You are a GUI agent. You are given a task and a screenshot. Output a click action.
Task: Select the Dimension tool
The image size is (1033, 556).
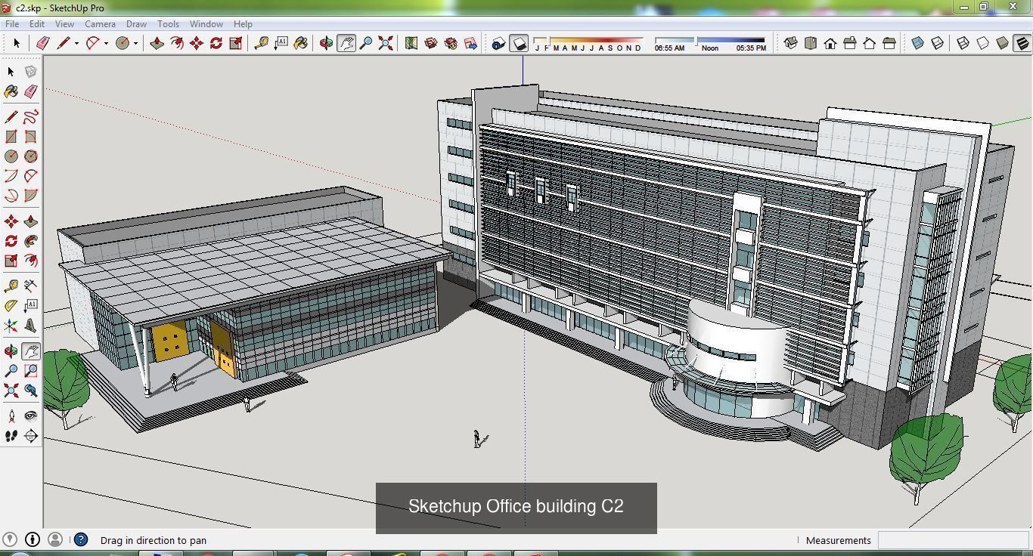click(30, 286)
